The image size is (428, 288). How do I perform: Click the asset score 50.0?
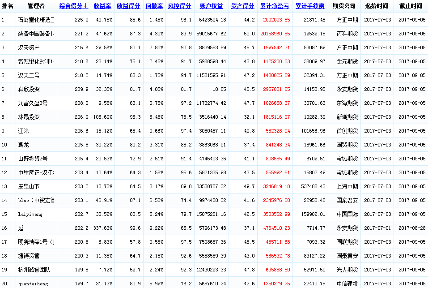pos(249,34)
